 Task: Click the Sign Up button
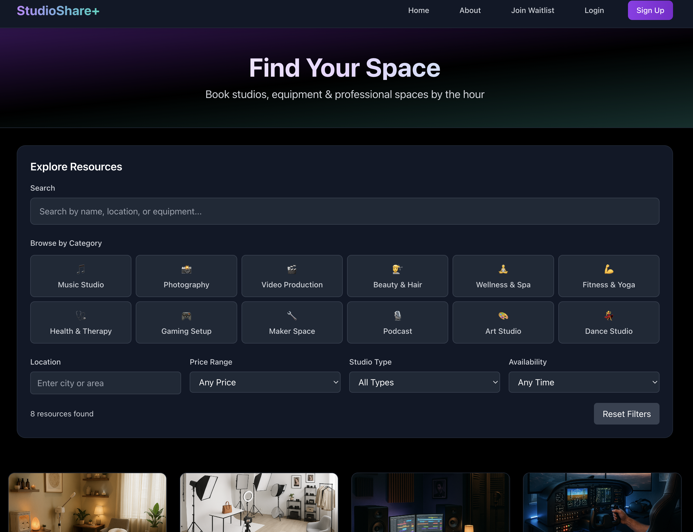pos(650,10)
